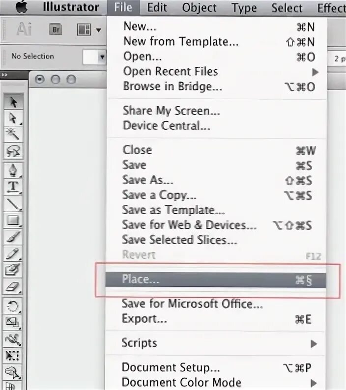
Task: Choose Close from File menu
Action: (217, 150)
